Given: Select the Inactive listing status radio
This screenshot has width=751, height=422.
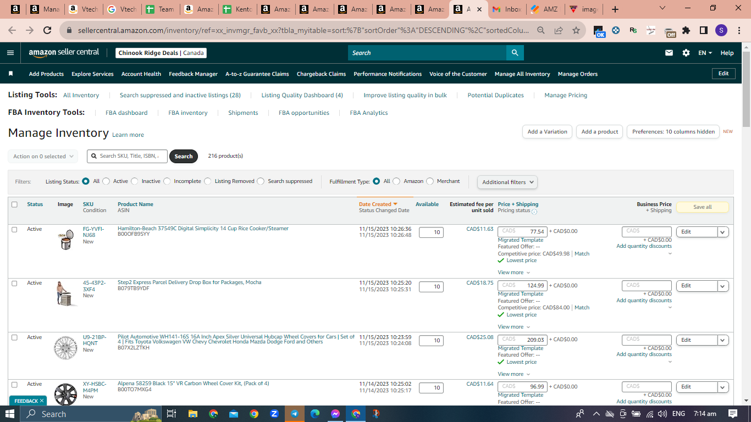Looking at the screenshot, I should click(x=135, y=181).
